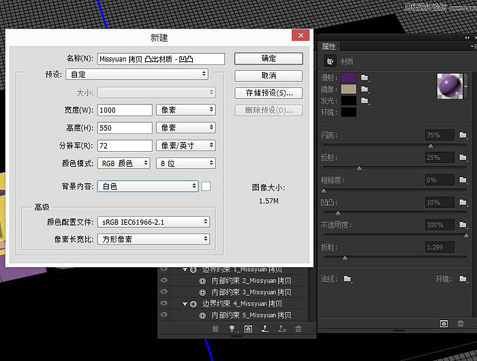Click the 反射 reflection slider handle
Viewport: 477px width, 361px height.
(x=359, y=169)
